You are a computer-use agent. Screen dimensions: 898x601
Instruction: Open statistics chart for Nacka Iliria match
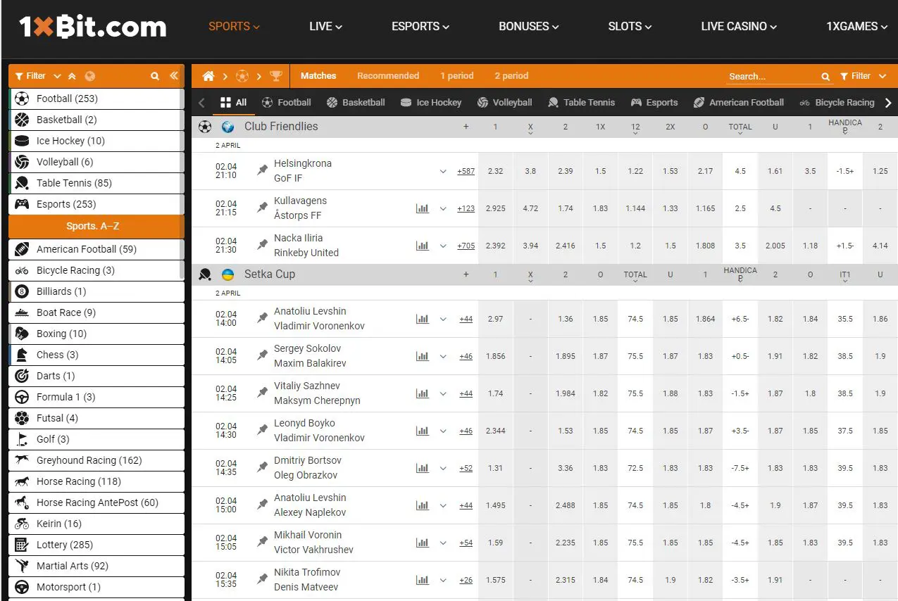(x=423, y=246)
